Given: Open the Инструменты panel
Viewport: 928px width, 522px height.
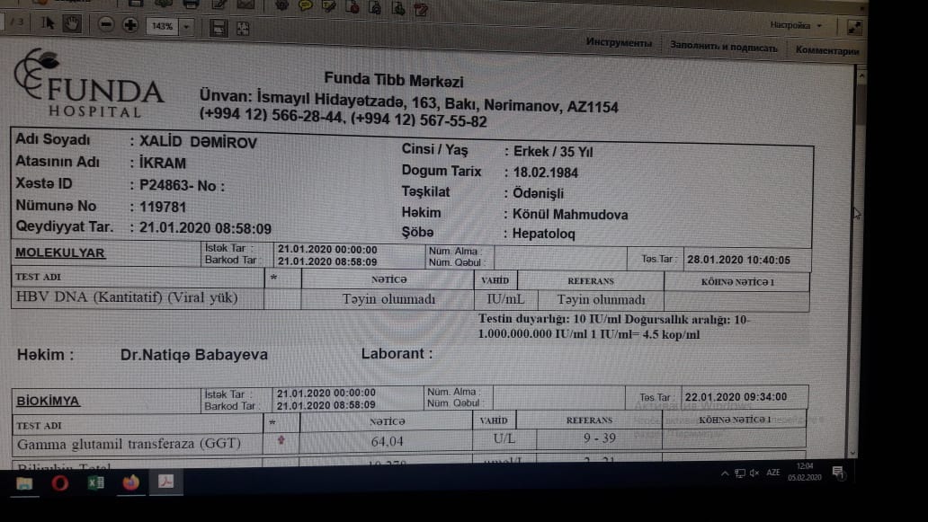Looking at the screenshot, I should (618, 43).
